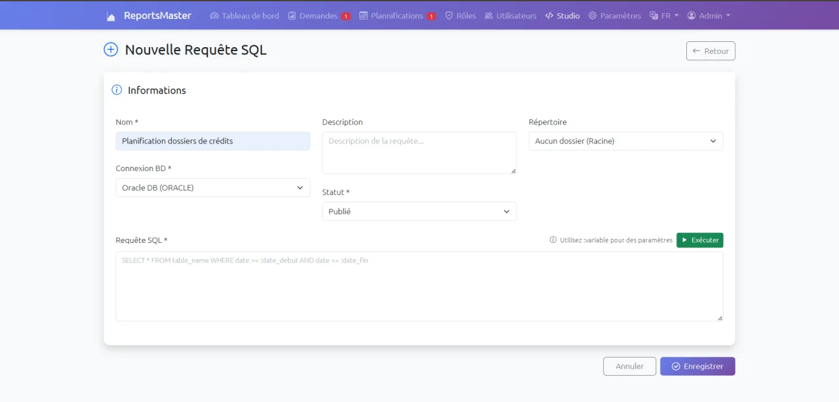Viewport: 839px width, 402px height.
Task: Expand the FR language dropdown
Action: (664, 16)
